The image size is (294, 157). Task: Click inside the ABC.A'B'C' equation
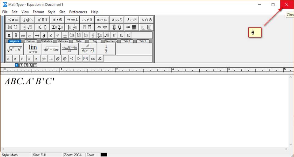29,82
